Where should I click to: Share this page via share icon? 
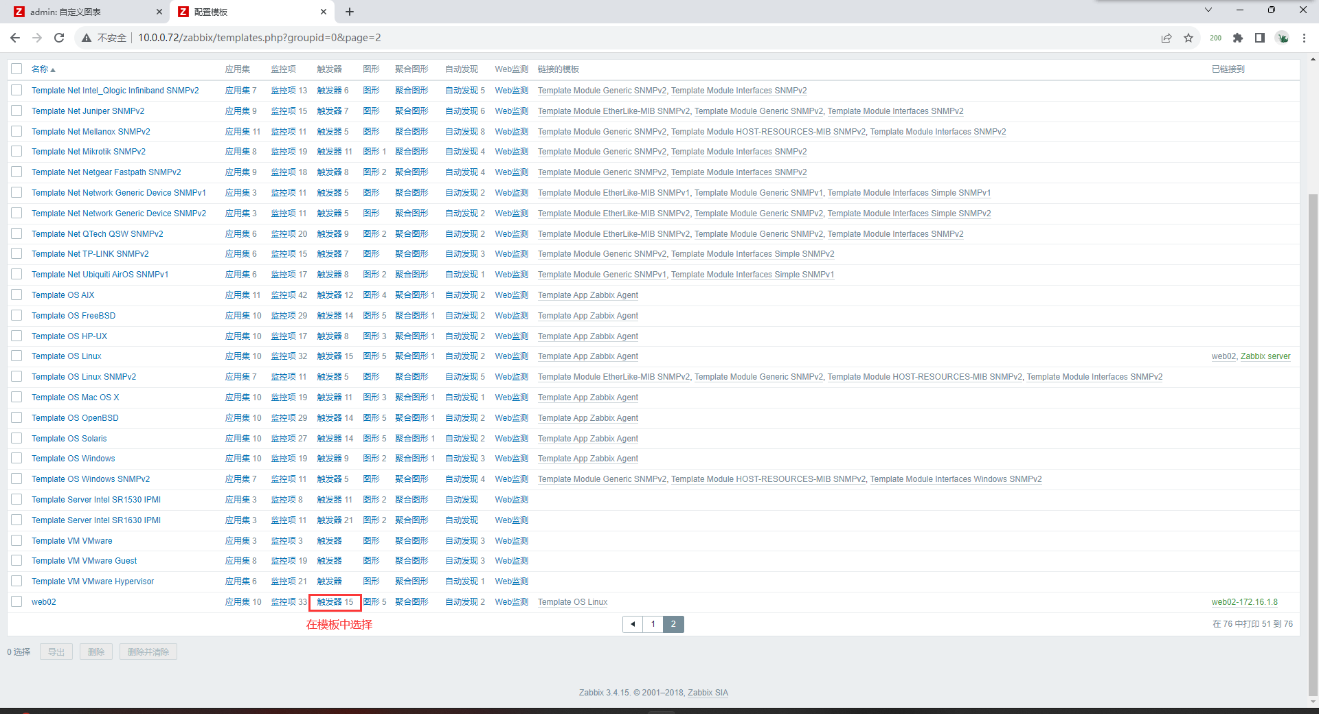[x=1166, y=38]
